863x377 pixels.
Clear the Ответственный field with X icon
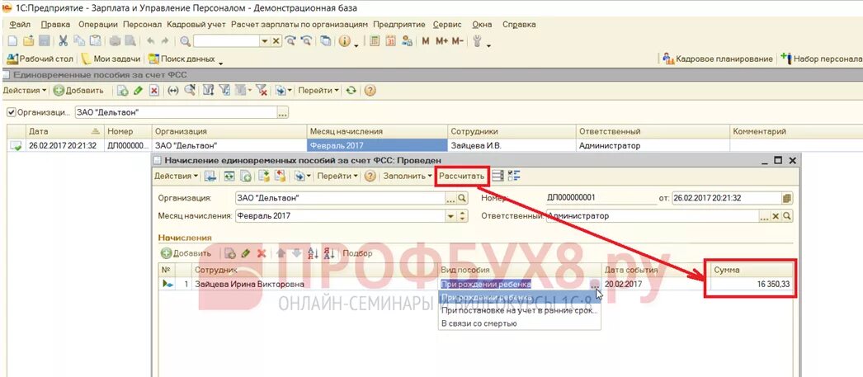(x=776, y=216)
